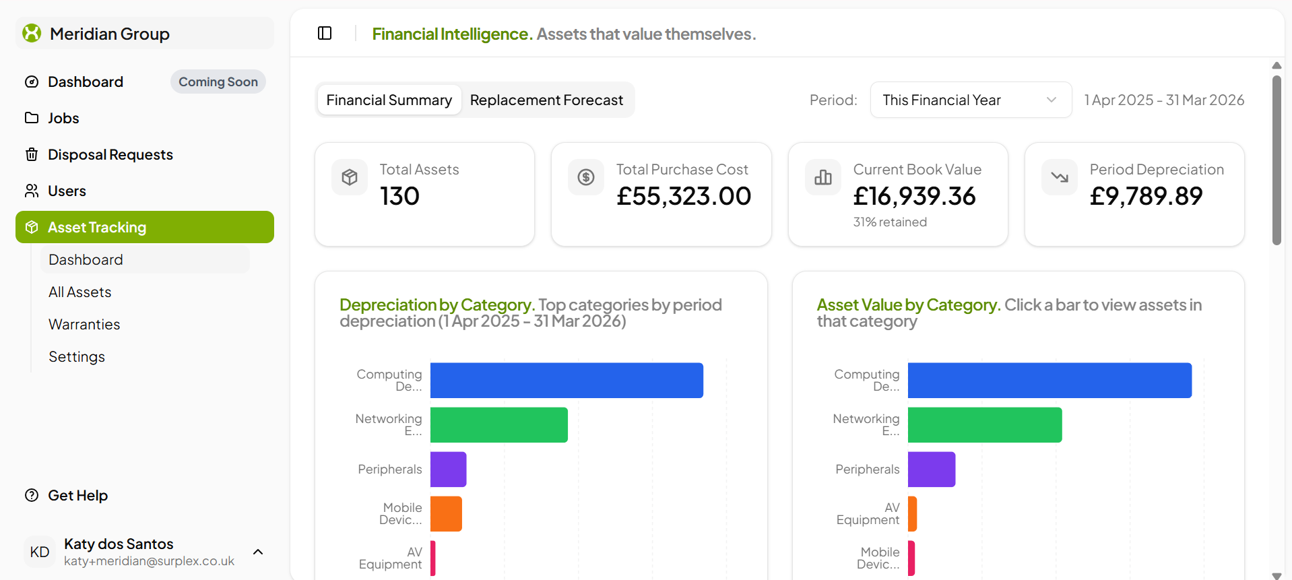Go to the Warranties page

[x=84, y=324]
